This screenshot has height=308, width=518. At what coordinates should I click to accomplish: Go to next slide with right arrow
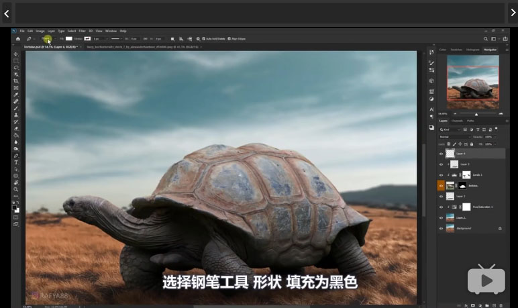click(x=512, y=12)
